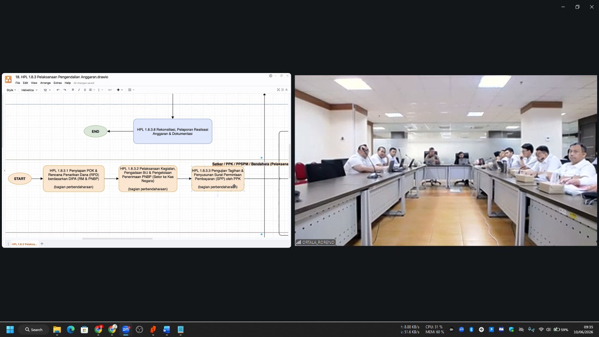Open the Helvetica font family dropdown
The height and width of the screenshot is (337, 599).
click(x=30, y=90)
